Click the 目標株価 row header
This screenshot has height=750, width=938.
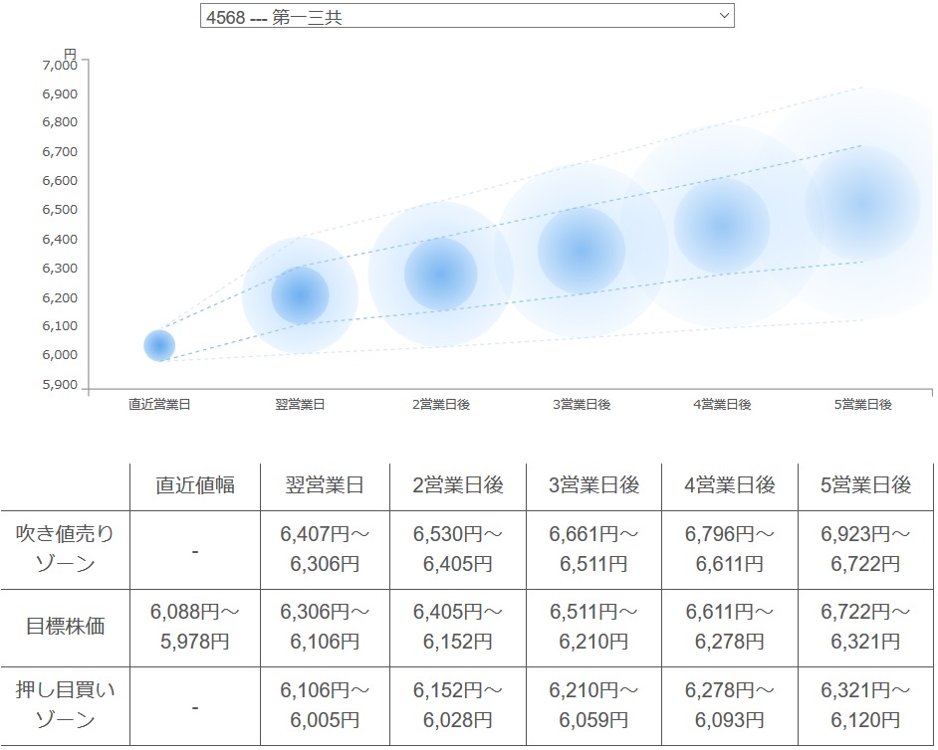(65, 627)
